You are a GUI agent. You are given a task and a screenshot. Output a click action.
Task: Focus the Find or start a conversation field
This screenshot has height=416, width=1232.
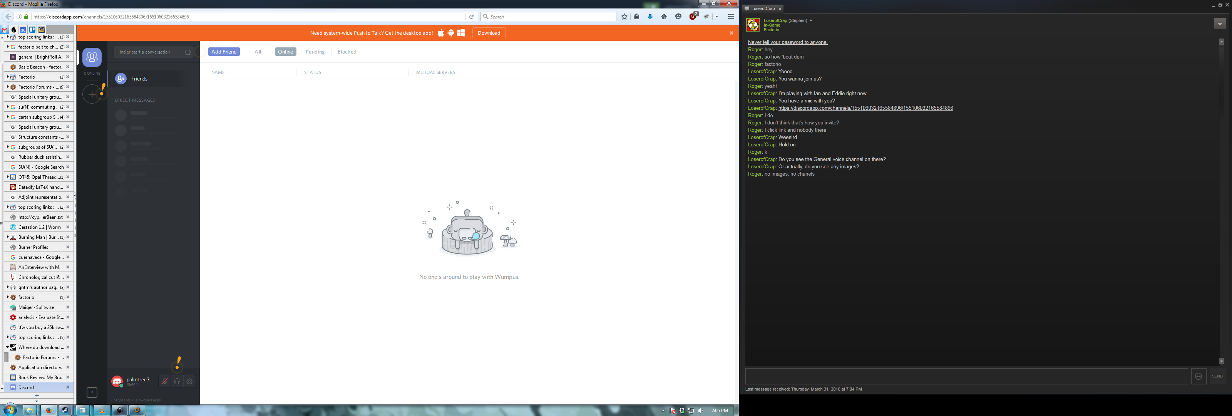coord(153,52)
